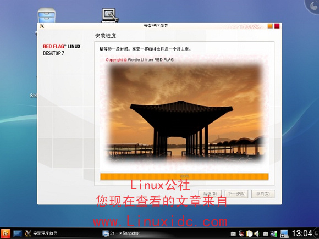Image resolution: width=319 pixels, height=239 pixels.
Task: Open the network monitor tray icon
Action: tap(274, 234)
